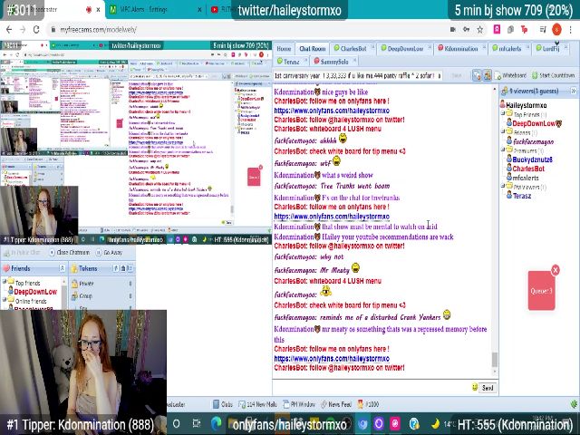
Task: Close the DeepDownLow tab
Action: point(430,47)
